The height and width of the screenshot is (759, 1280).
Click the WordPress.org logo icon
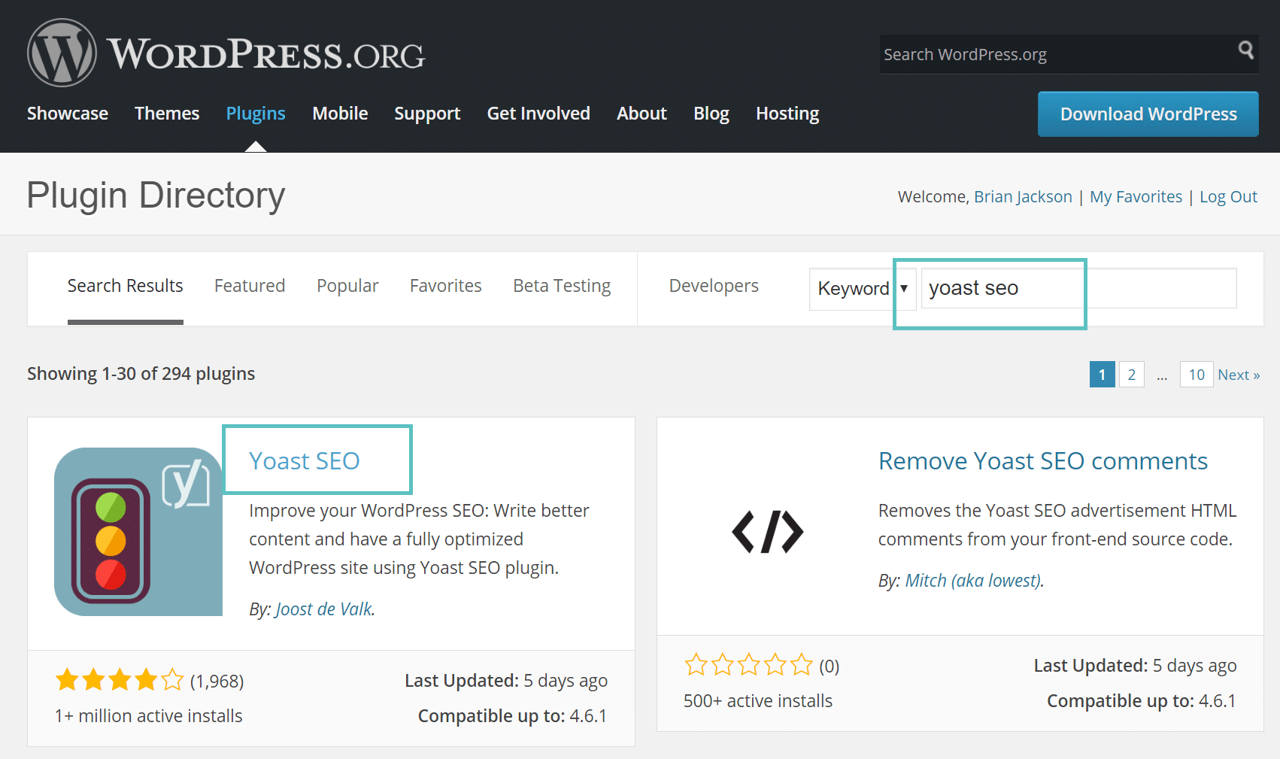(61, 52)
